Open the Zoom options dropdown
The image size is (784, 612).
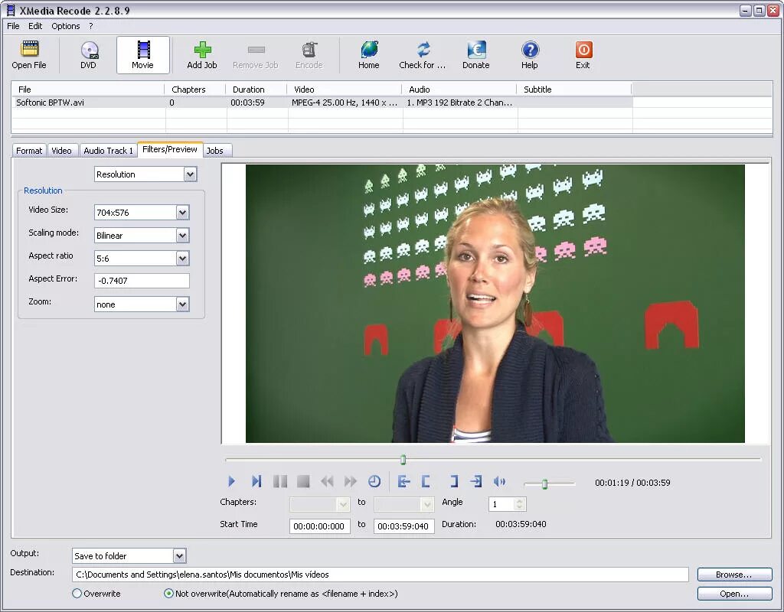183,304
